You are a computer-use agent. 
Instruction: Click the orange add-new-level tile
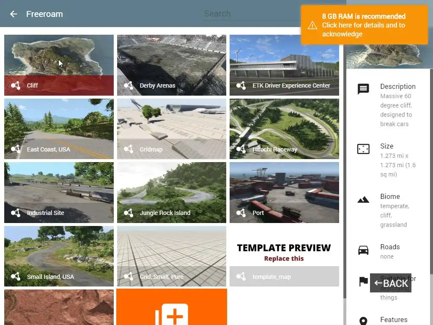tap(172, 307)
